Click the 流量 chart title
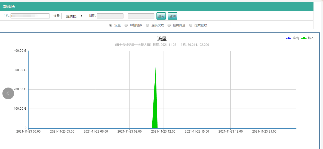Image resolution: width=323 pixels, height=149 pixels. [x=162, y=39]
